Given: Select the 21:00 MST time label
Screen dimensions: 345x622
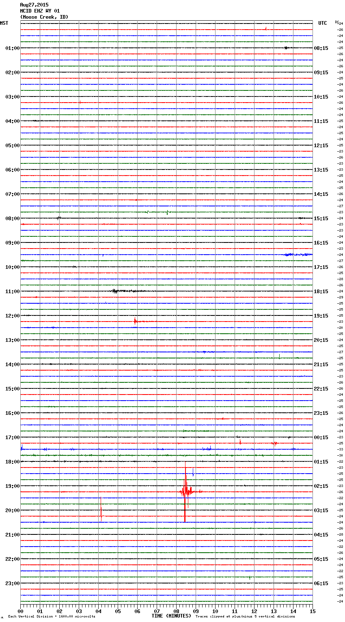Looking at the screenshot, I should click(13, 535).
